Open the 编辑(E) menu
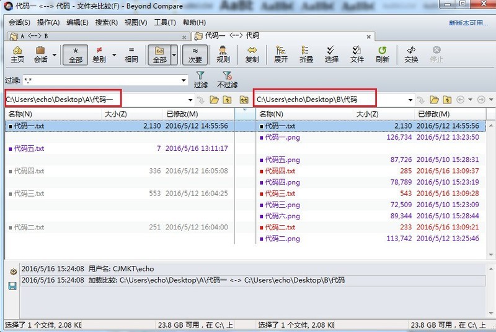The image size is (496, 332). coord(77,22)
